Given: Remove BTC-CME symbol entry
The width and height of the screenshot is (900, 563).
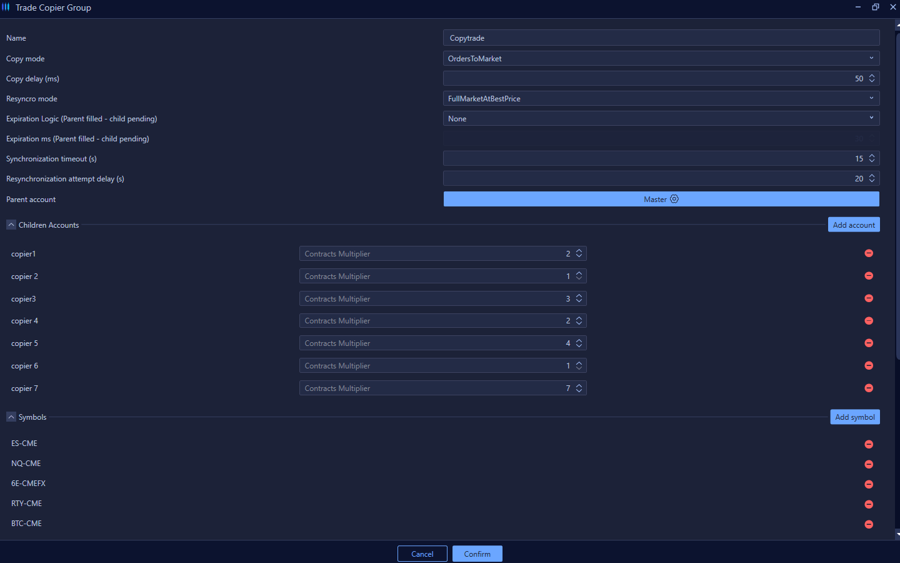Looking at the screenshot, I should click(x=868, y=524).
